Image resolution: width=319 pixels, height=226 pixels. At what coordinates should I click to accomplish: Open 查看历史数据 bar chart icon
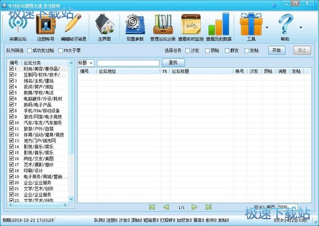click(219, 26)
